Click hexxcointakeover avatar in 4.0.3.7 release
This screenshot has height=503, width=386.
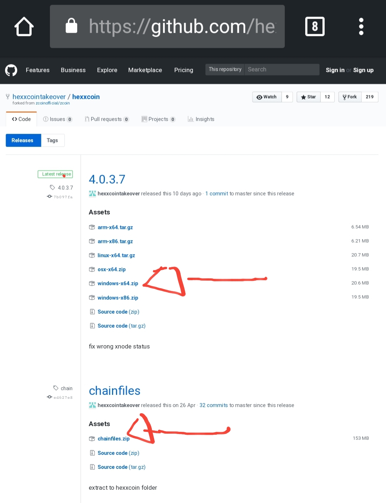[x=92, y=194]
